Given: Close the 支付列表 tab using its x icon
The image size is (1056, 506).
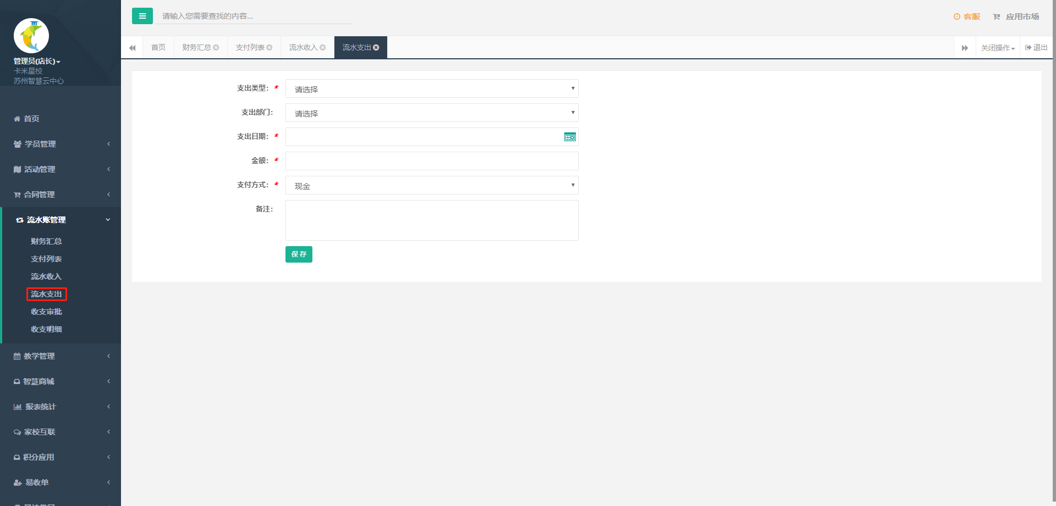Looking at the screenshot, I should click(269, 48).
